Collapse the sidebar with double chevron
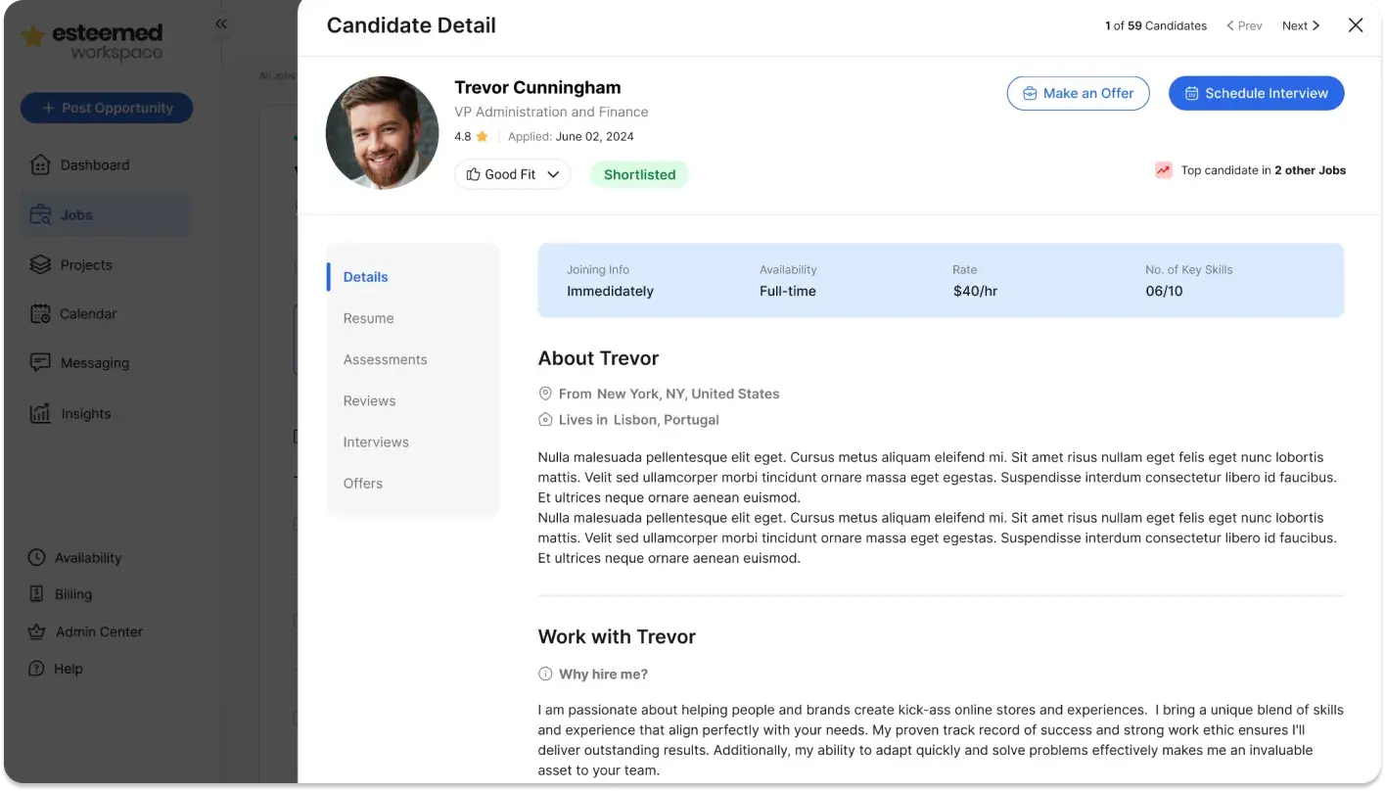Screen dimensions: 1385x791 click(x=221, y=24)
